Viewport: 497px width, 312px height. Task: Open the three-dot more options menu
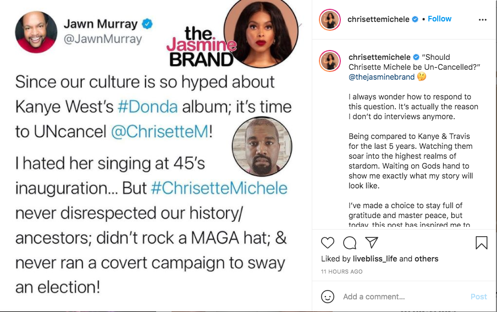click(x=482, y=20)
